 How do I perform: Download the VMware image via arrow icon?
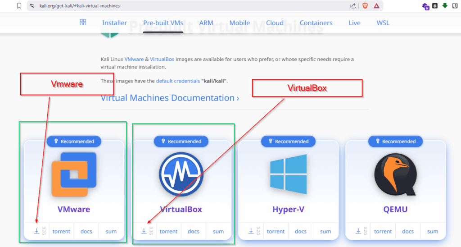[x=36, y=231]
